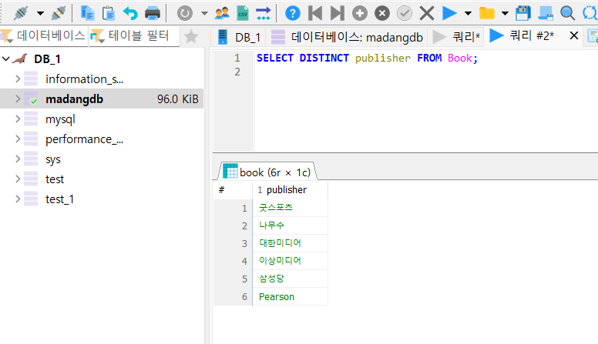Open the User manager icon
Image resolution: width=598 pixels, height=344 pixels.
222,13
